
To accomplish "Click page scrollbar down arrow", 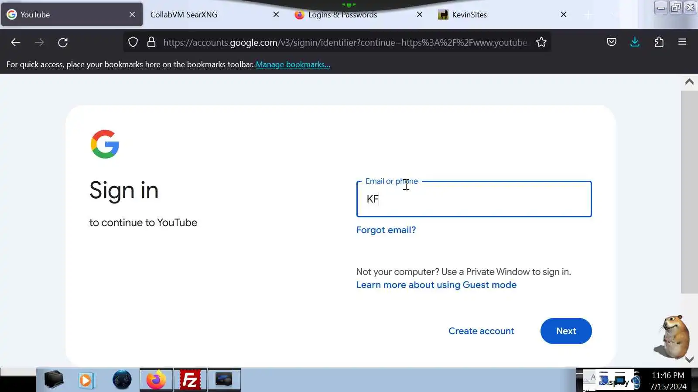I will [690, 360].
